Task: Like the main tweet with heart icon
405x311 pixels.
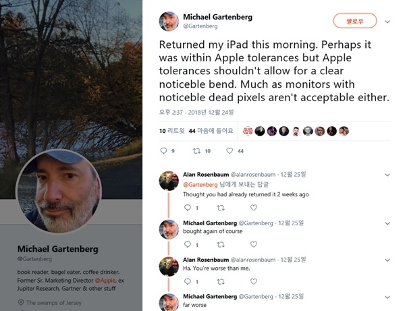Action: pos(230,151)
